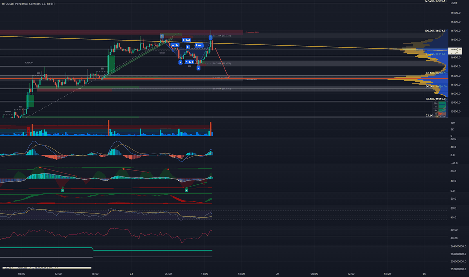Click the date 23 on time axis
The height and width of the screenshot is (277, 469).
tap(131, 274)
